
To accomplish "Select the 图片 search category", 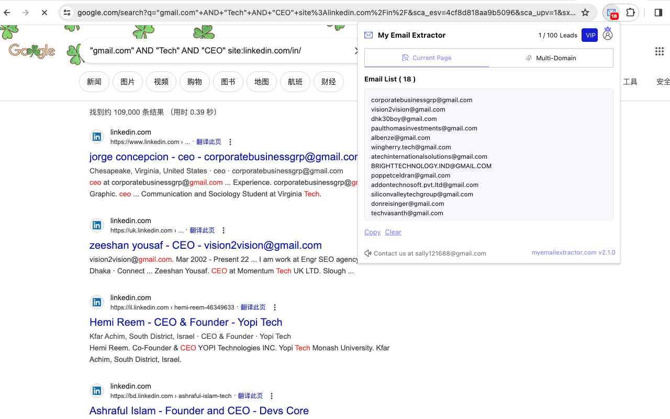I will click(x=127, y=82).
